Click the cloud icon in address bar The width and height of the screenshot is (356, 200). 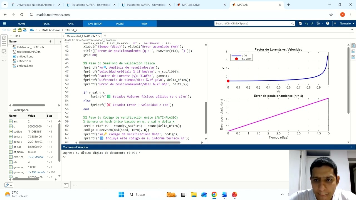[32, 30]
